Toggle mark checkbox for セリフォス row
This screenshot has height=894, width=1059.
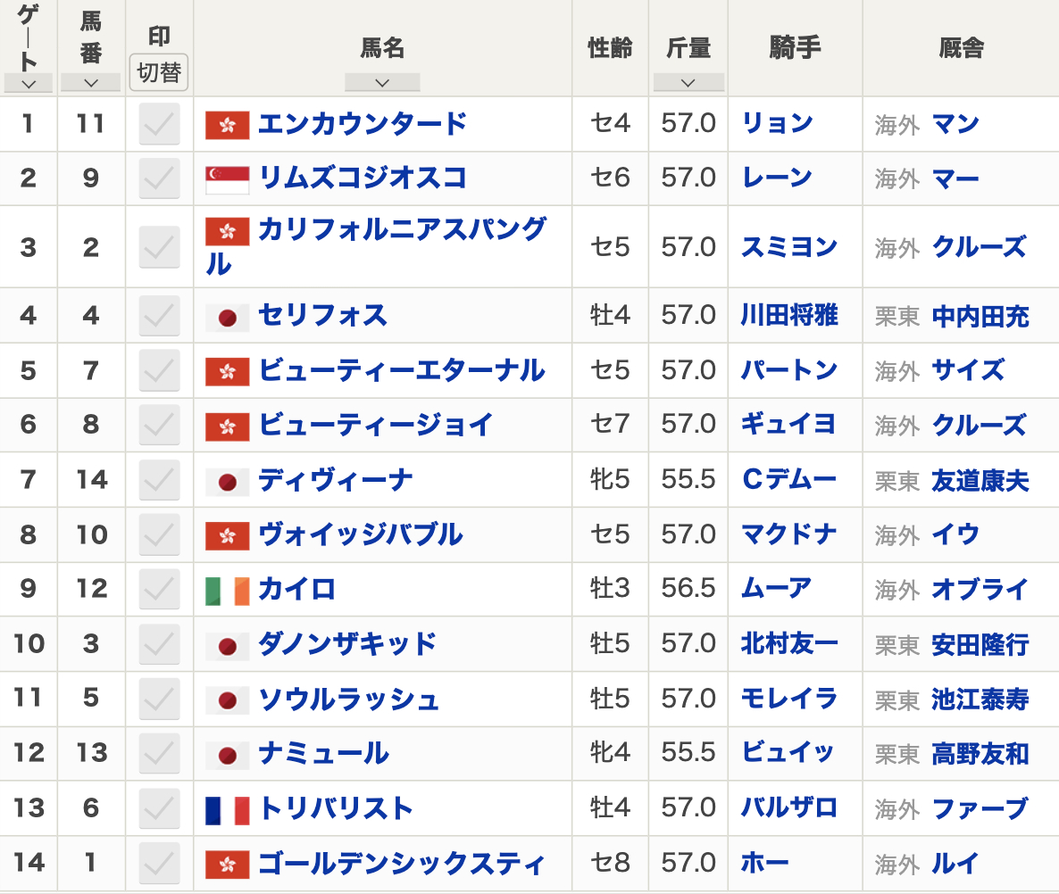[x=160, y=316]
